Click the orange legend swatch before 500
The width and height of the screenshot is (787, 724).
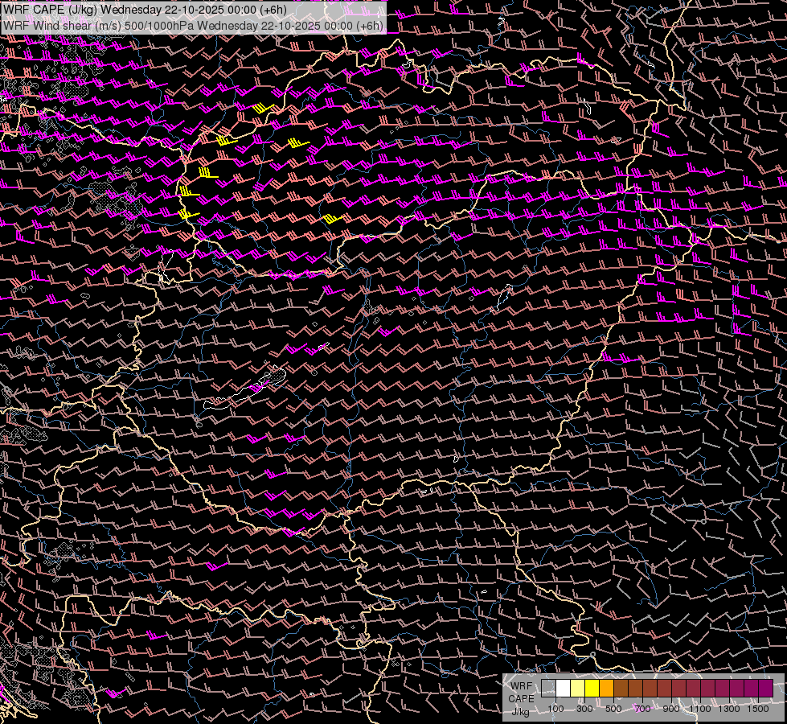point(606,689)
